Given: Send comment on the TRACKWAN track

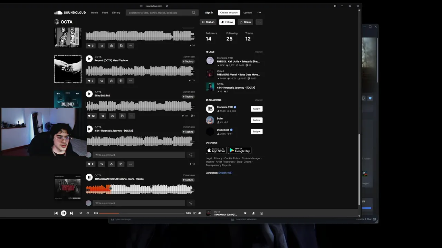Looking at the screenshot, I should [x=190, y=203].
